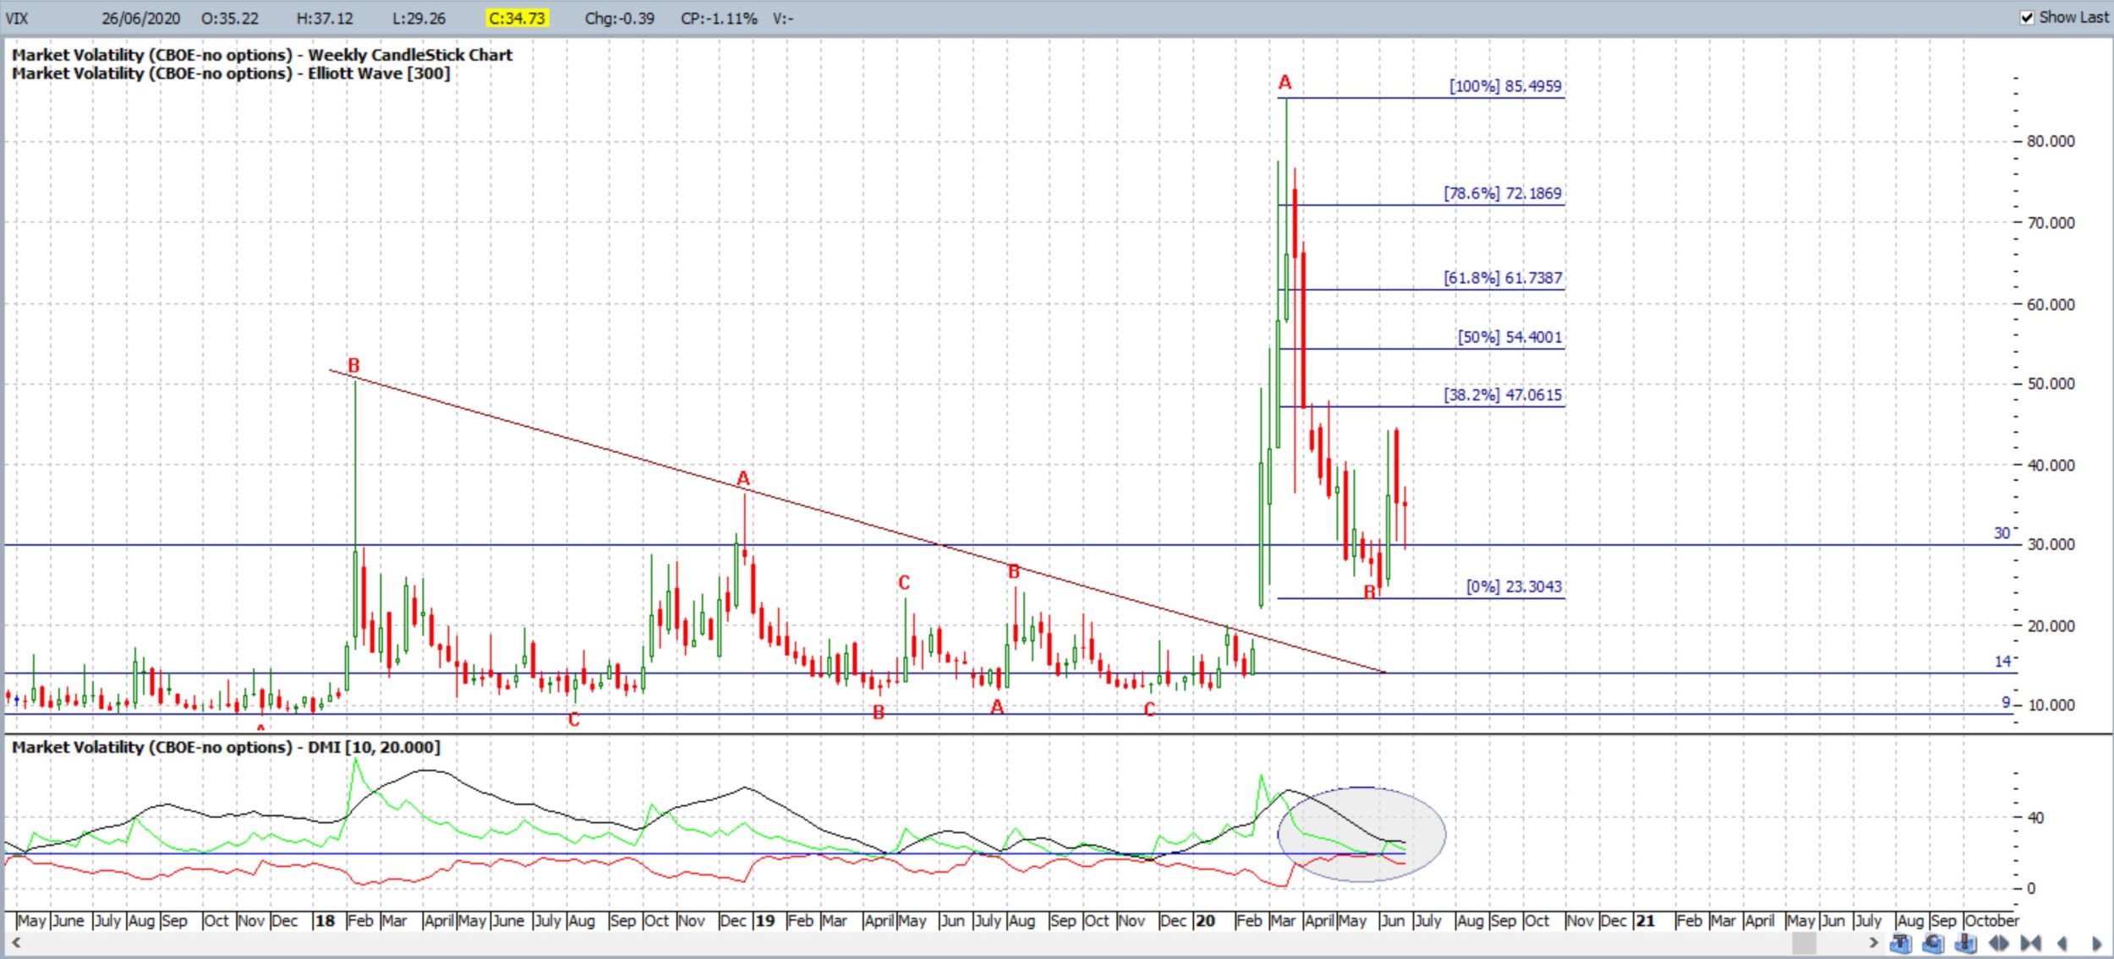The image size is (2114, 959).
Task: Click the 20.000 price axis label
Action: click(2051, 626)
